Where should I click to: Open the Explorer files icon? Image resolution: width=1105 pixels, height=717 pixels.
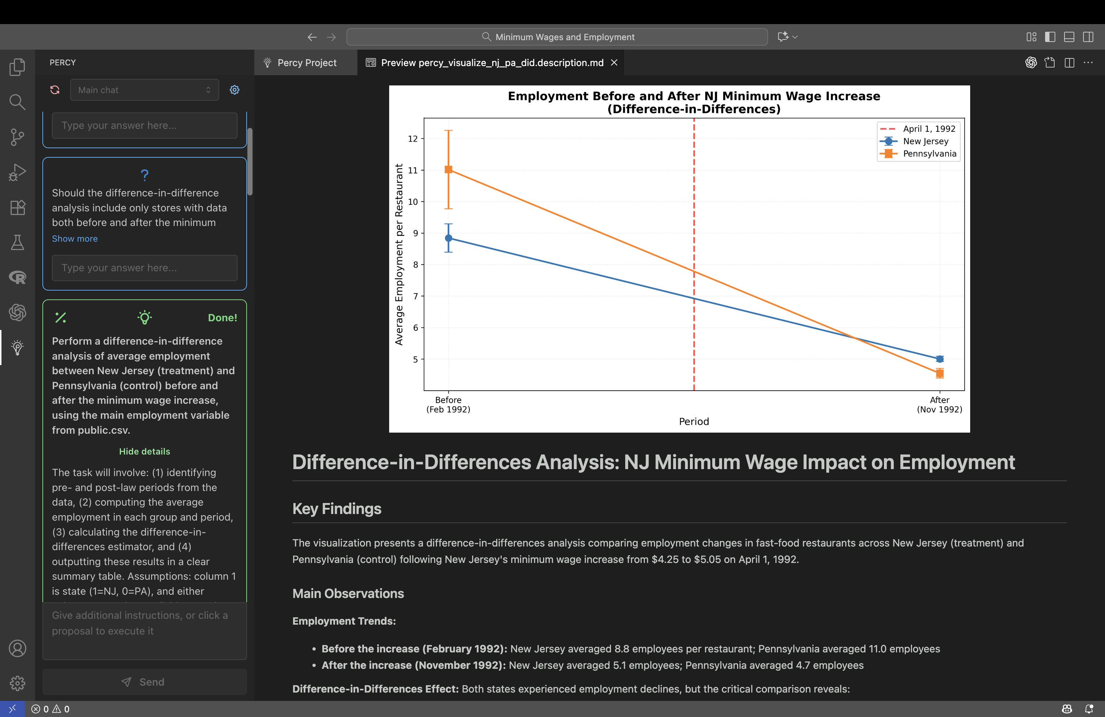pos(17,67)
